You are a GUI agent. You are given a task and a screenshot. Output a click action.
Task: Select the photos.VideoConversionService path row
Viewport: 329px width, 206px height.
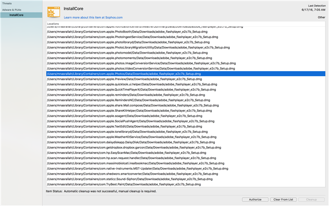point(186,68)
